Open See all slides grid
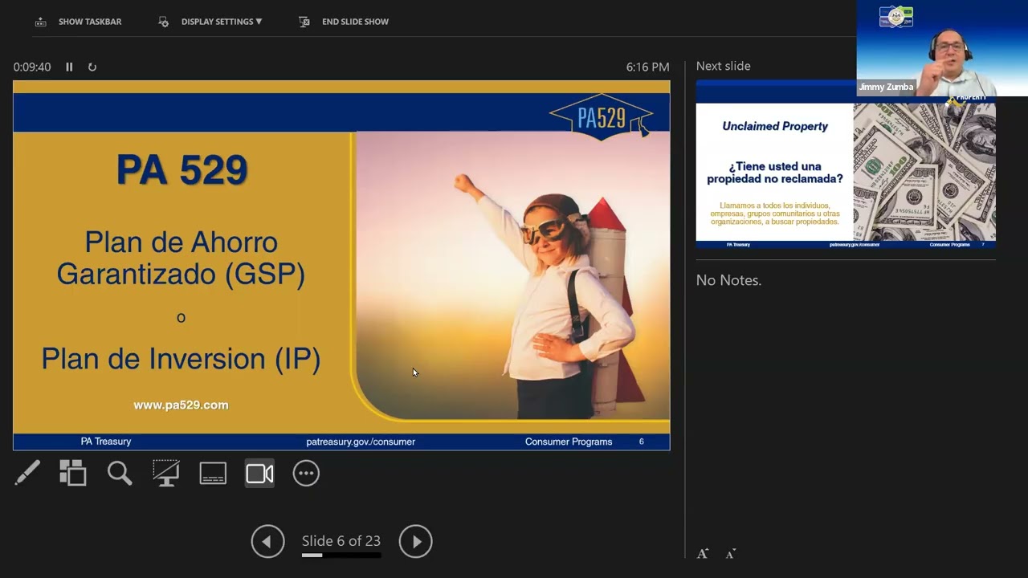 (73, 473)
